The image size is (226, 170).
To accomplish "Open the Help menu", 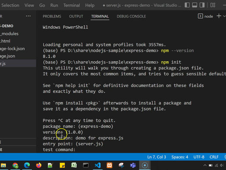I will point(90,5).
